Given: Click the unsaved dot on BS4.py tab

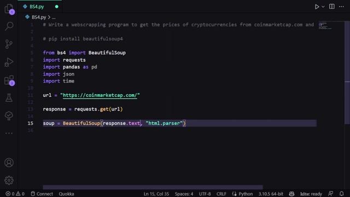Looking at the screenshot, I should [57, 7].
